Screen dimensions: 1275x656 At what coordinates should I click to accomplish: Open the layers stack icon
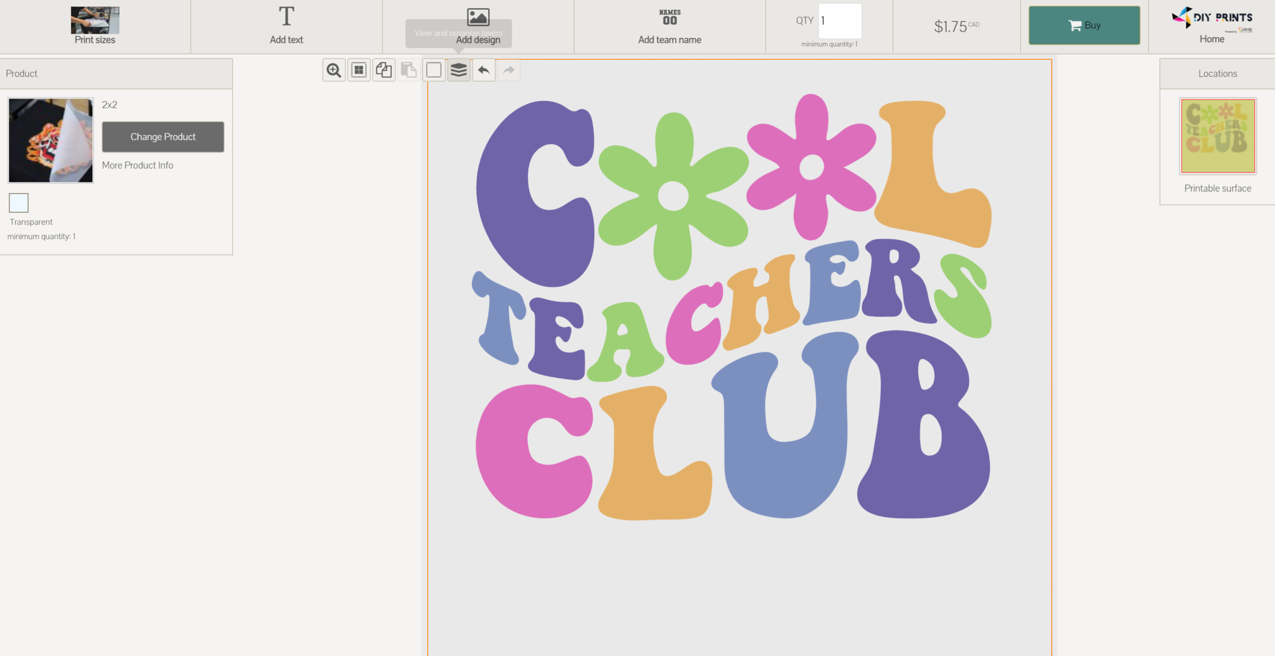pos(459,70)
